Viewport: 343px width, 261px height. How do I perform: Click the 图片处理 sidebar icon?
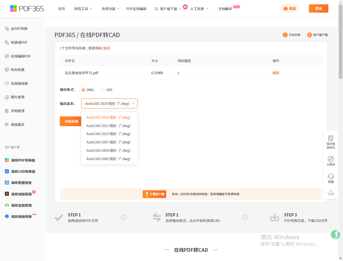click(7, 97)
